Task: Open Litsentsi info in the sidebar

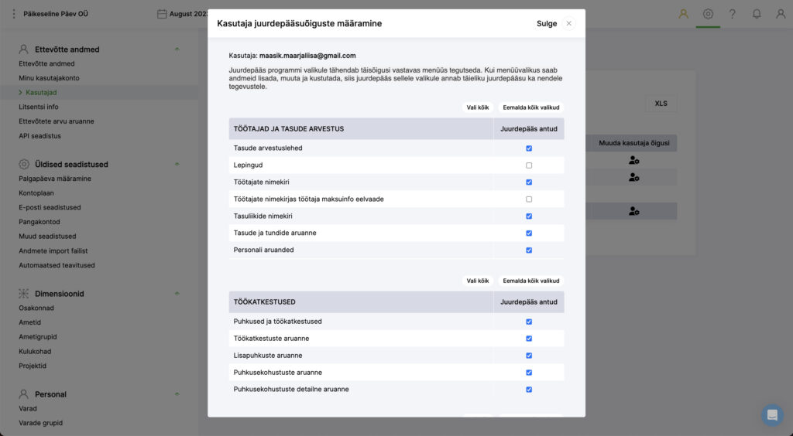Action: coord(39,107)
